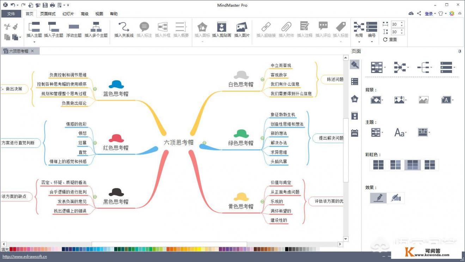This screenshot has height=262, width=465.
Task: Remove background image icon in 背景 section
Action: pos(423,100)
